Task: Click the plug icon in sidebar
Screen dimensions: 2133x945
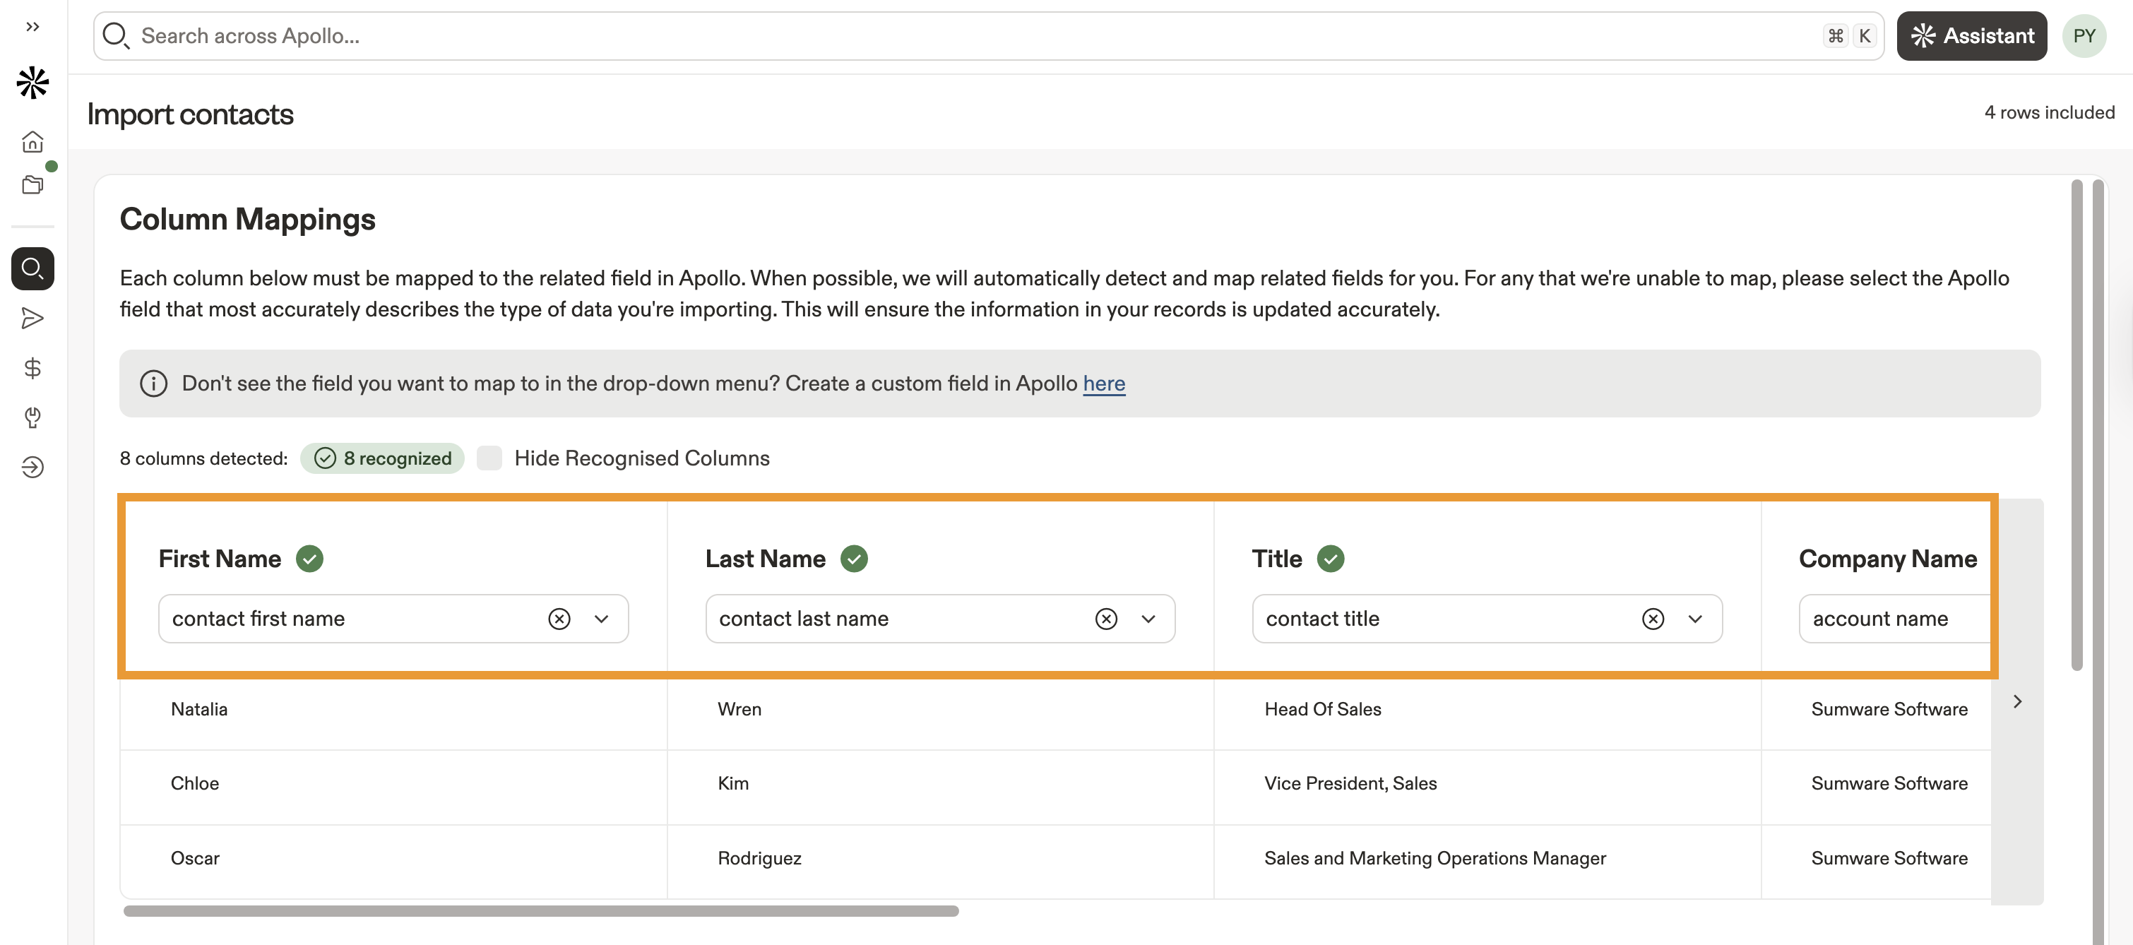Action: (32, 417)
